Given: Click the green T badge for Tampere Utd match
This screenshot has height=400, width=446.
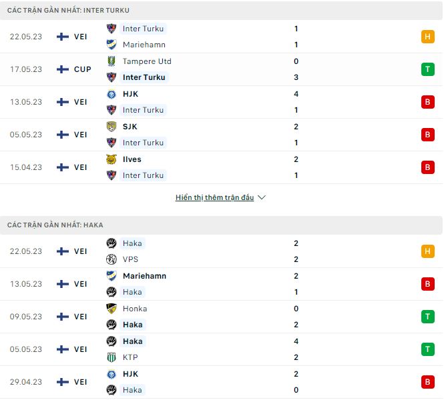Looking at the screenshot, I should tap(427, 69).
